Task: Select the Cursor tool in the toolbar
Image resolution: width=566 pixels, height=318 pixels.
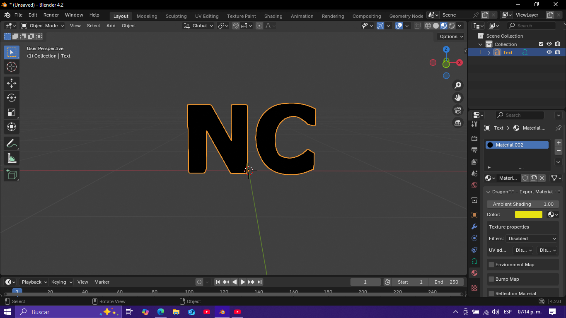Action: 12,67
